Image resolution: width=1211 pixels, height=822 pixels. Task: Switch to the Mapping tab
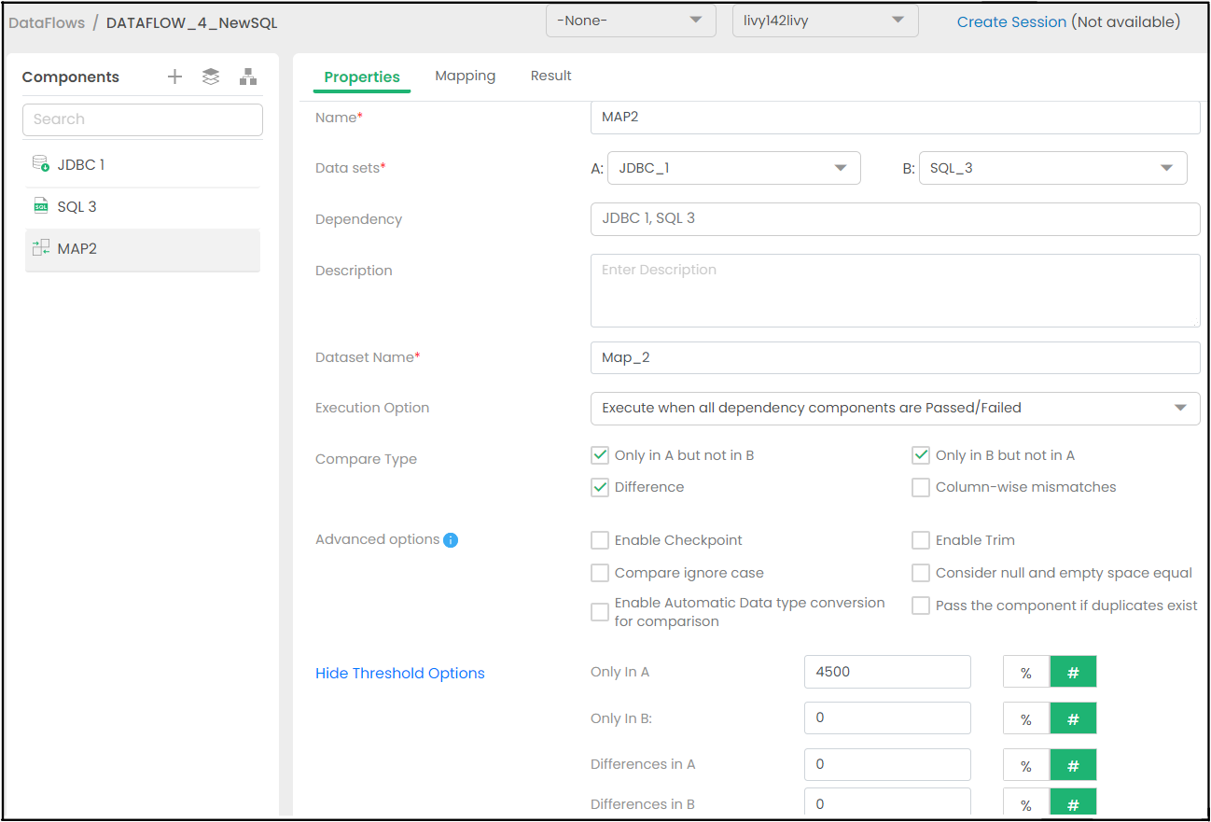point(465,76)
